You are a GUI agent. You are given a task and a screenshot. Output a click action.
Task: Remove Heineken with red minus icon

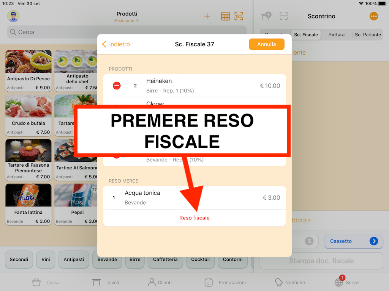117,86
